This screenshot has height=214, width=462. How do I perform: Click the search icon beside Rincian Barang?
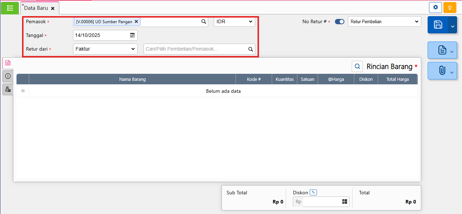click(357, 66)
